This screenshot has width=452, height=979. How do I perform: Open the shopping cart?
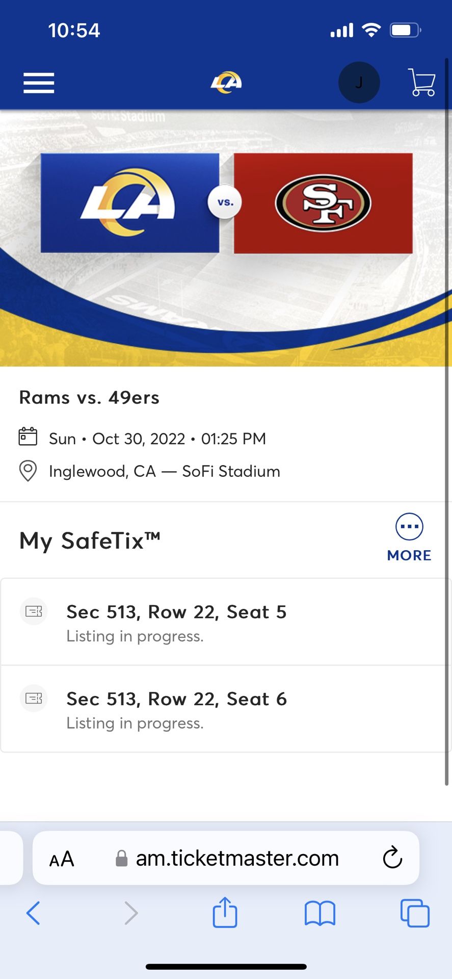[422, 82]
